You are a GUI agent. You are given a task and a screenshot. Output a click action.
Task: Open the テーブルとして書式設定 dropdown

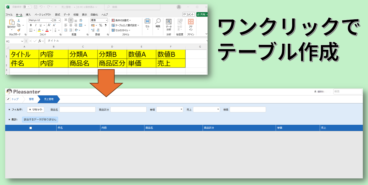(125, 25)
